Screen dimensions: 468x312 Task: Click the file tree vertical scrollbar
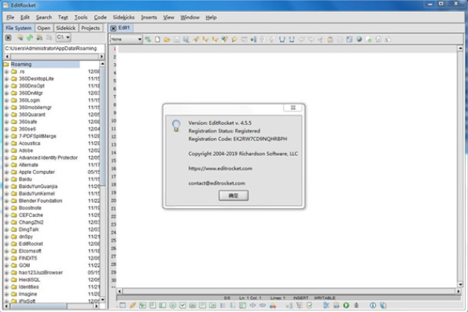click(105, 178)
